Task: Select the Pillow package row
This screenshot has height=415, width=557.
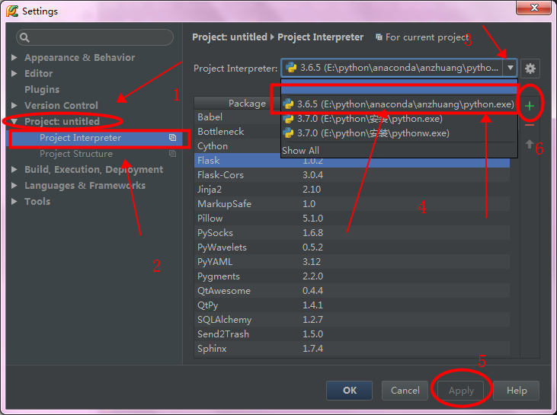Action: pos(352,219)
